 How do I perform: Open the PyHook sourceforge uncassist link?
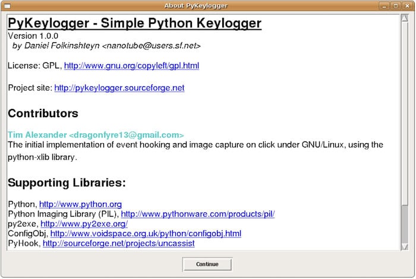pos(119,243)
